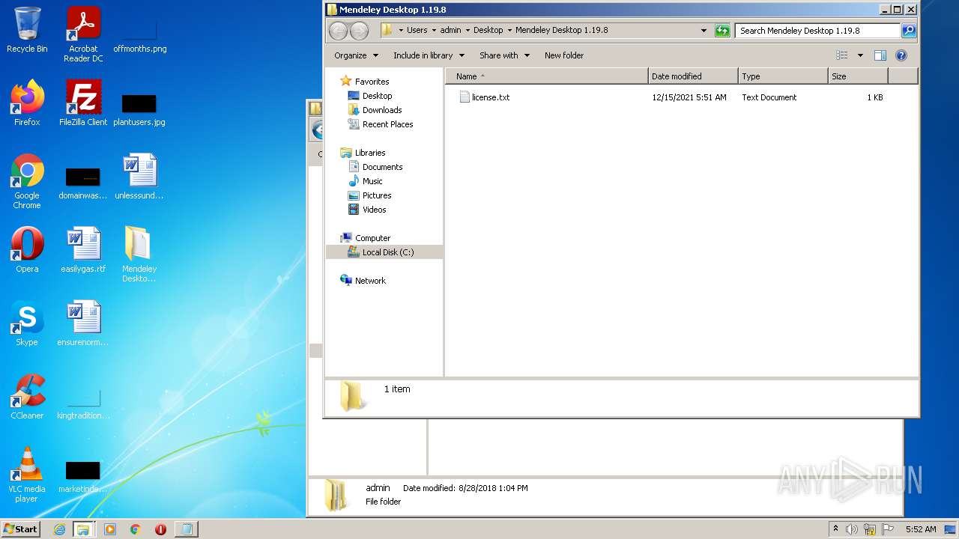Click Internet Explorer in the taskbar
Screen dimensions: 959x539
click(59, 529)
